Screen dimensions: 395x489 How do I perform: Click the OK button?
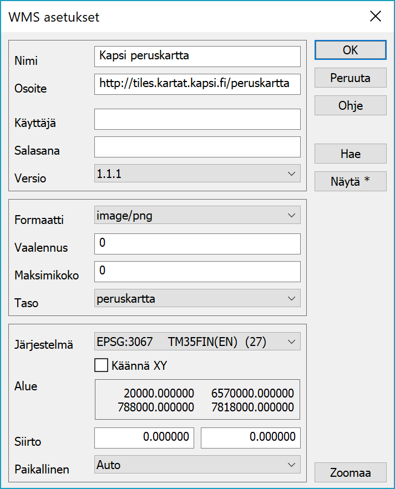point(350,50)
